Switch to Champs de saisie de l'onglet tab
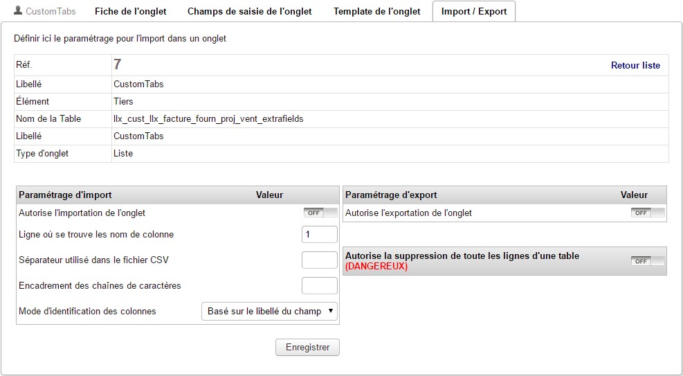This screenshot has height=376, width=683. pyautogui.click(x=249, y=12)
